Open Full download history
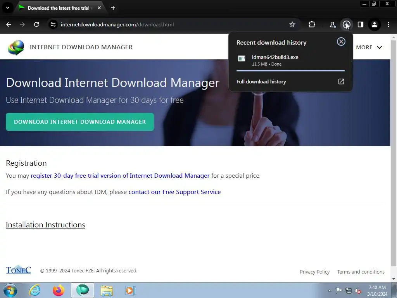Viewport: 397px width, 298px height. pyautogui.click(x=290, y=81)
